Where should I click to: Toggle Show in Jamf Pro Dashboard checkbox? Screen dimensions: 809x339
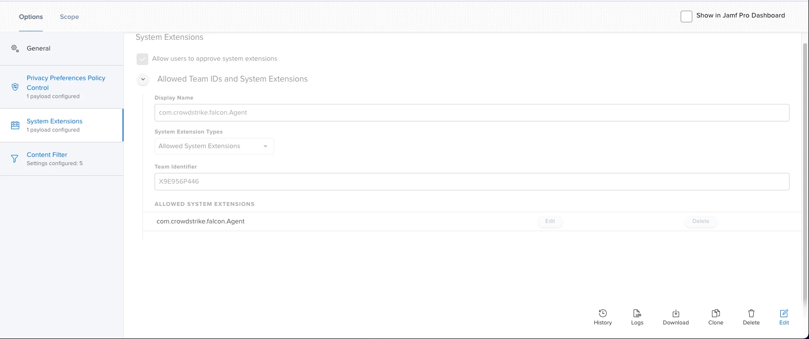(x=686, y=16)
